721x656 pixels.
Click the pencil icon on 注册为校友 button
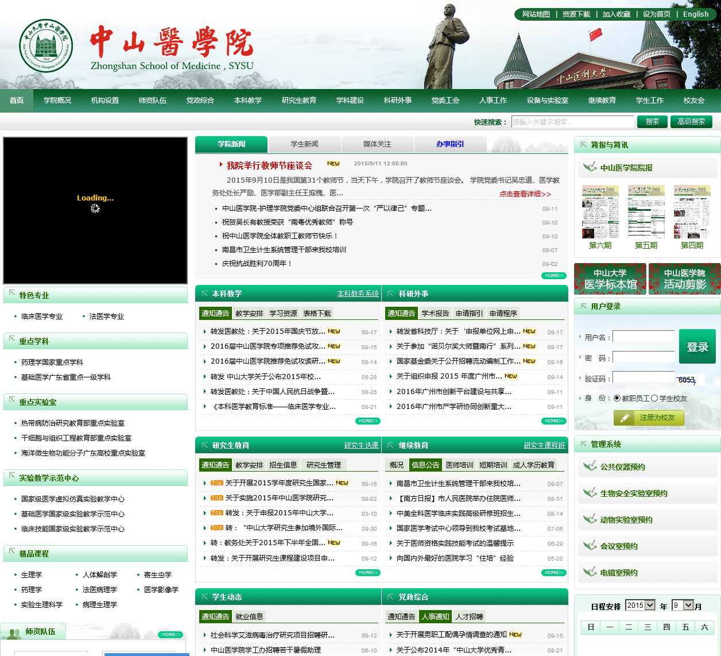625,418
